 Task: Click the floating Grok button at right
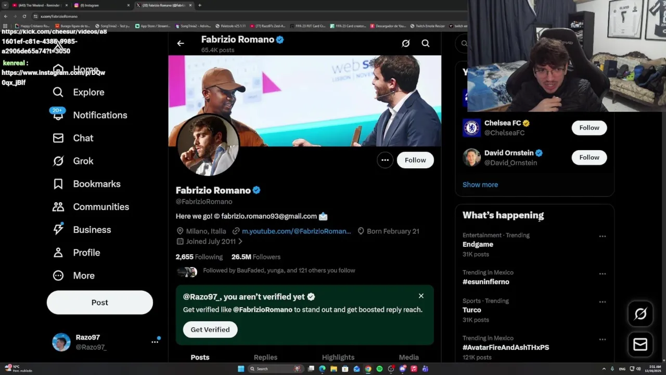pos(641,314)
